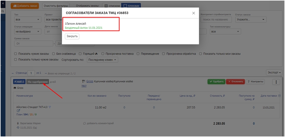This screenshot has width=285, height=137.
Task: Click the calendar icon in Дата поставки header
Action: [279, 96]
